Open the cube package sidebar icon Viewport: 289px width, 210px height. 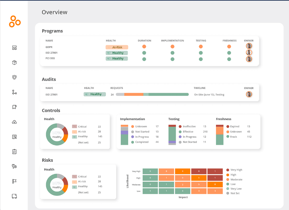pos(14,63)
